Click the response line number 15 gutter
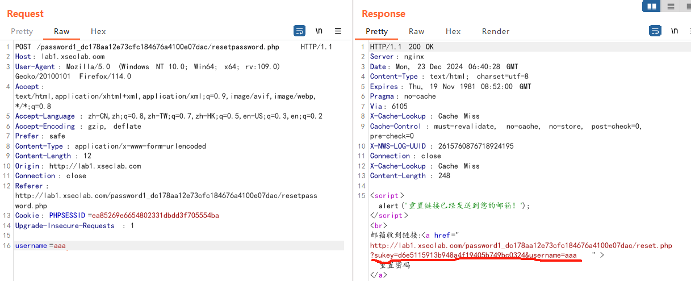 [362, 196]
